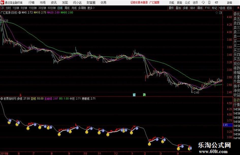Select the 周线 weekly period tab
The image size is (240, 155).
(67, 8)
